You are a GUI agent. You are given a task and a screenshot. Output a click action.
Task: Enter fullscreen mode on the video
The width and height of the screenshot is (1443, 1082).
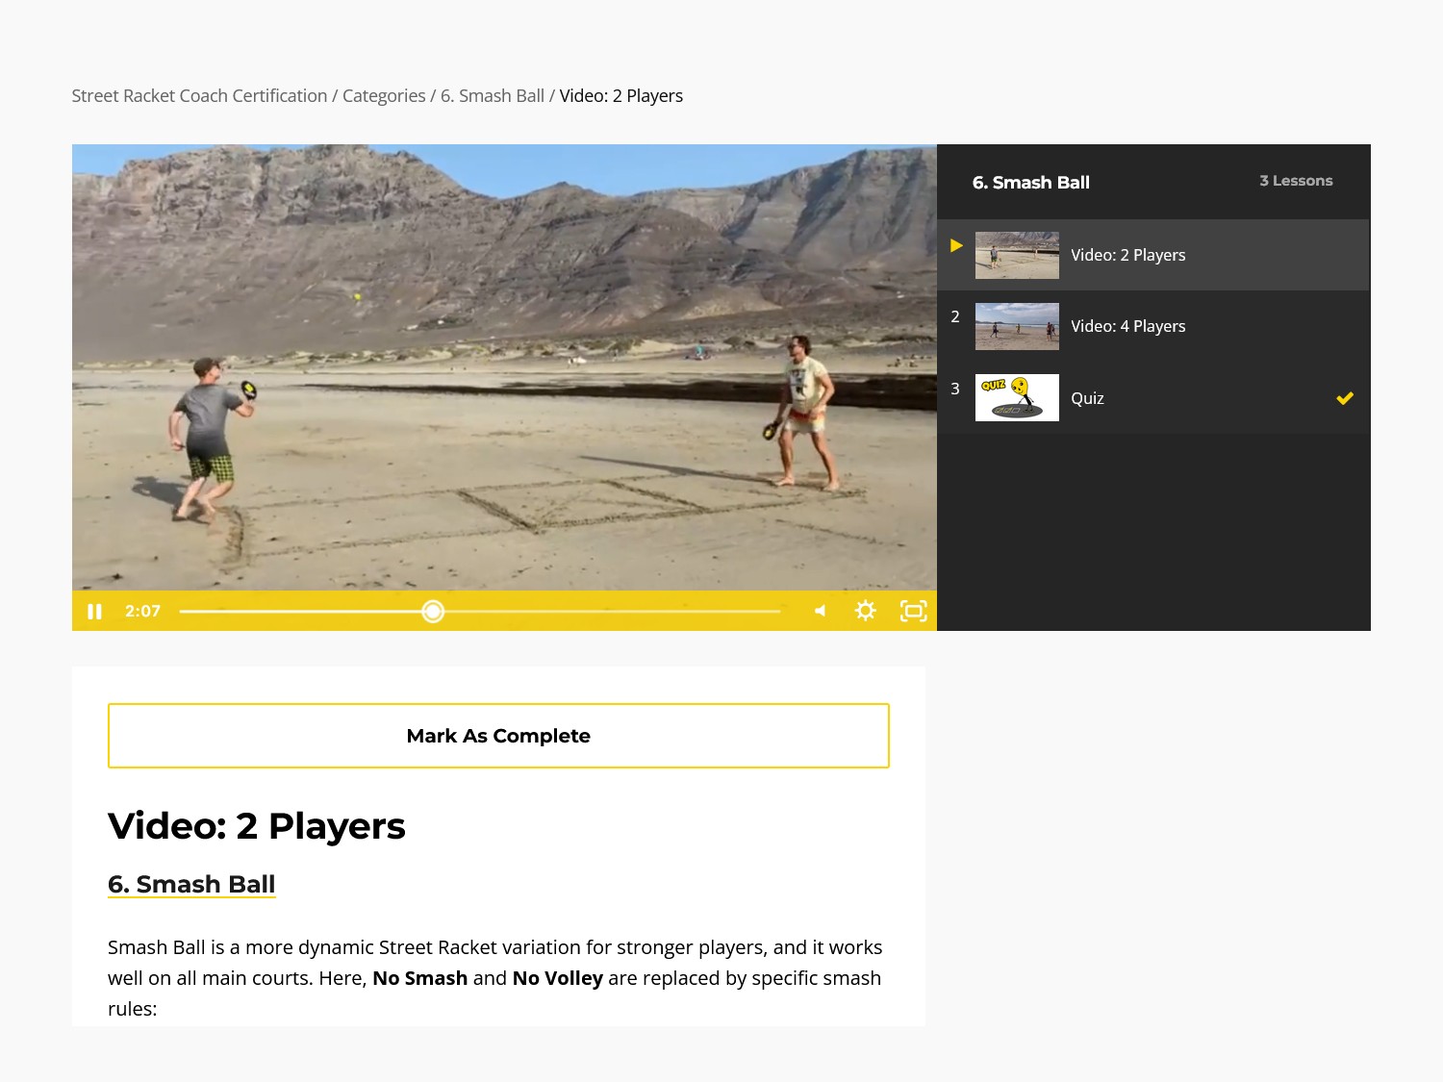[x=913, y=611]
